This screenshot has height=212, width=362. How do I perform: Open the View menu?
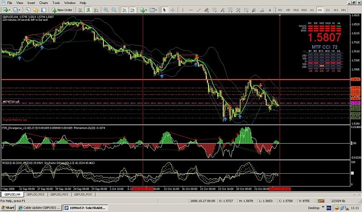pyautogui.click(x=20, y=3)
